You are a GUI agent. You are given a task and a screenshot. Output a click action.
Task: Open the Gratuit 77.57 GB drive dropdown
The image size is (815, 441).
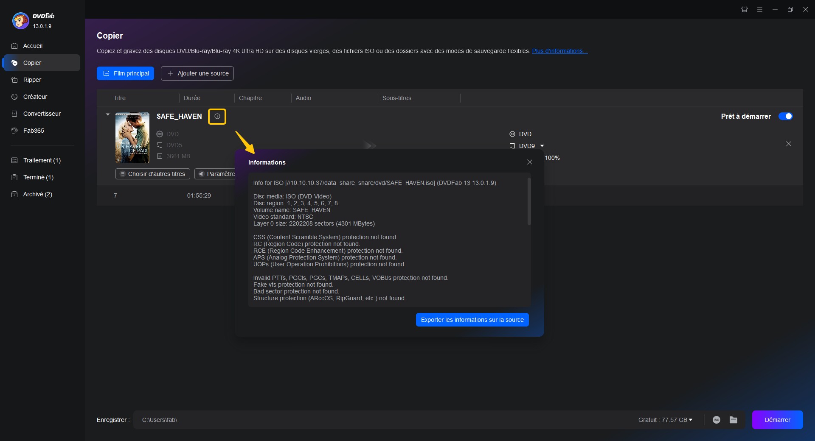pos(665,420)
